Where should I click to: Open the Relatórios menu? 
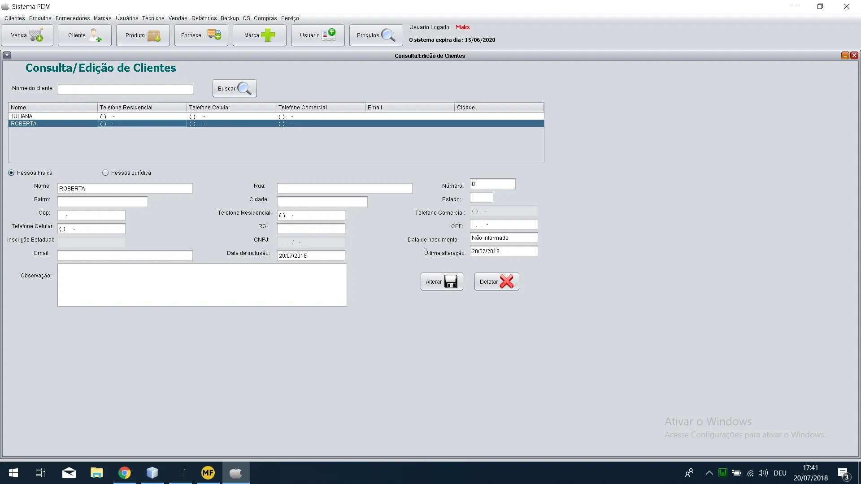click(x=204, y=18)
